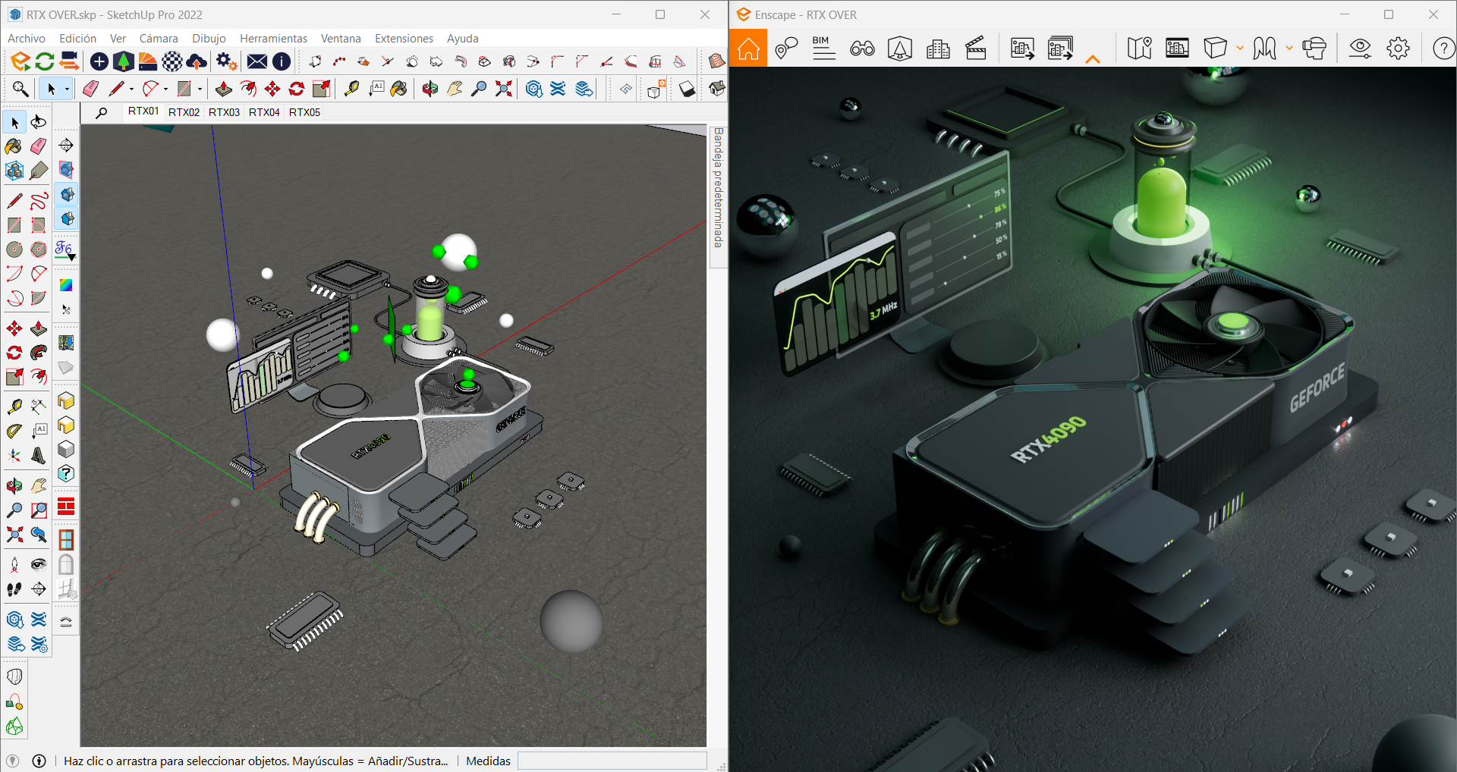Open SketchUp Ventana menu

pyautogui.click(x=341, y=39)
